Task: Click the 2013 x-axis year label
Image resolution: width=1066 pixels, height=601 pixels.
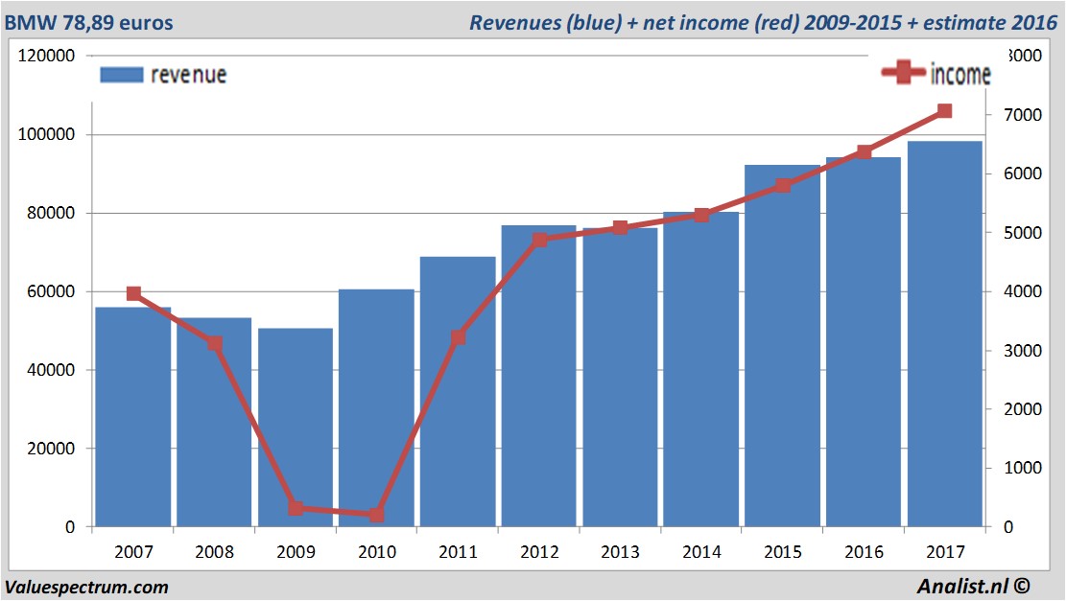Action: pyautogui.click(x=620, y=553)
